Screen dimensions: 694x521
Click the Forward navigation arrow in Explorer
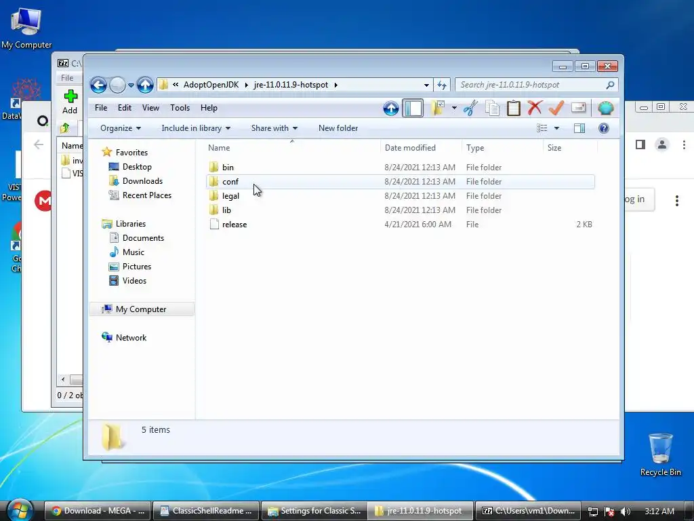coord(117,85)
